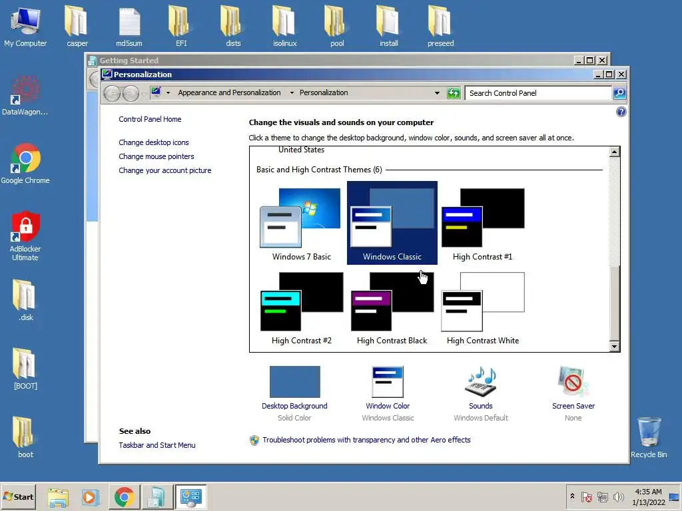Click the network tray icon
This screenshot has height=511, width=682.
(602, 496)
